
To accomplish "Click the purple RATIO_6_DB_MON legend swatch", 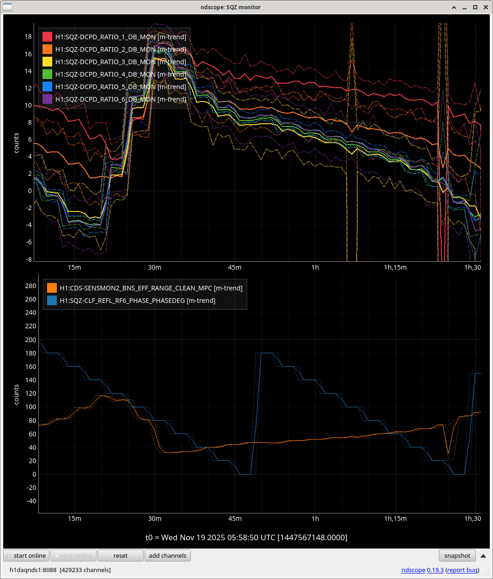I will [48, 99].
